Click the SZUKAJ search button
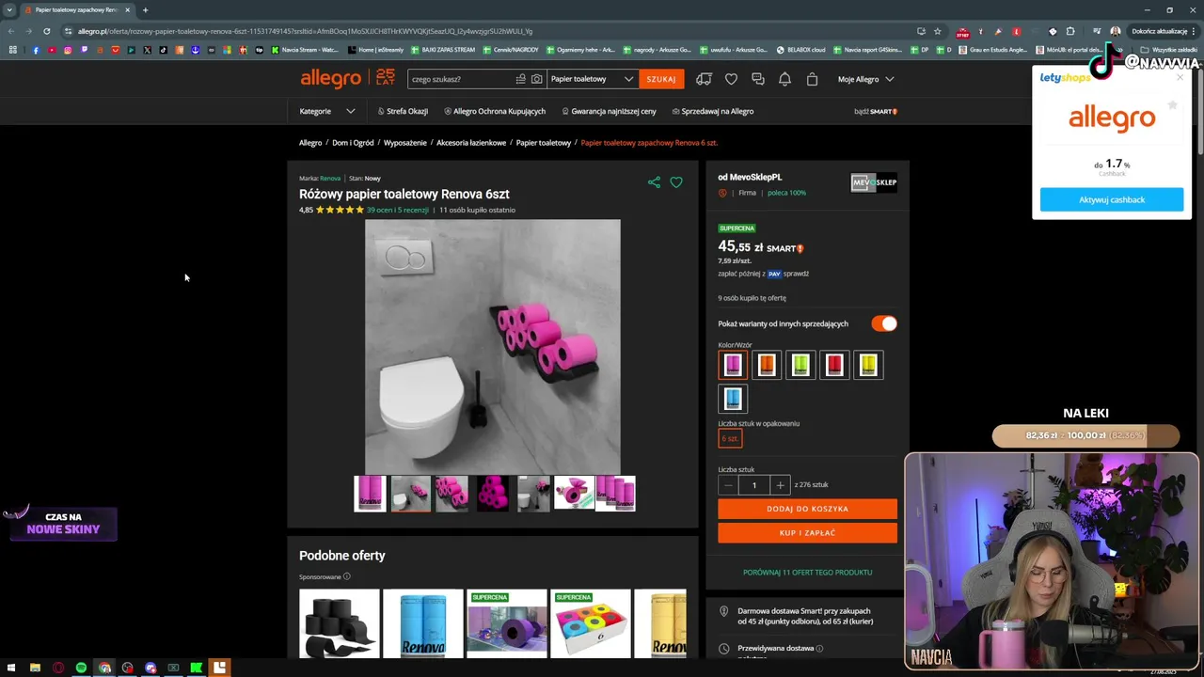Viewport: 1204px width, 677px height. coord(661,79)
